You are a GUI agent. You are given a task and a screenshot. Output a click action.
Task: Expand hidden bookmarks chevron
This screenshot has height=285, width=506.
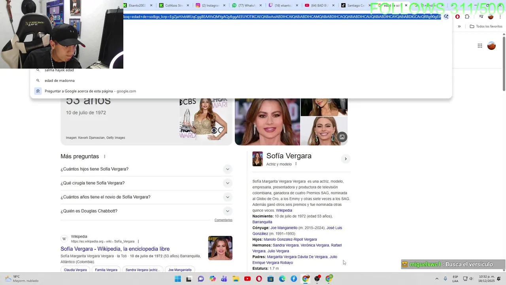[459, 27]
